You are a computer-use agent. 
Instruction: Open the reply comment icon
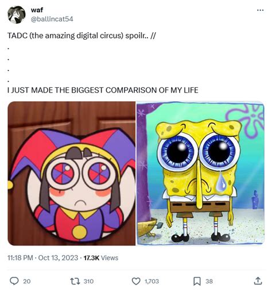[14, 281]
